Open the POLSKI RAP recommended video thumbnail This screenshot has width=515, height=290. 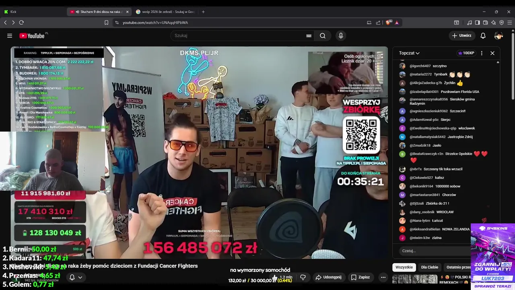pyautogui.click(x=415, y=279)
